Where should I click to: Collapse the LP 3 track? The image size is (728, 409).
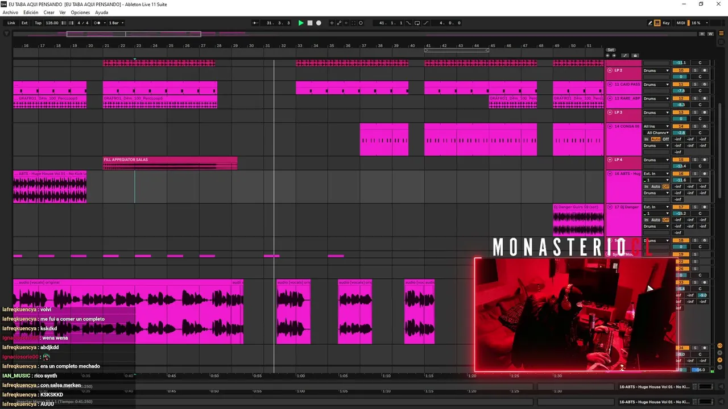(610, 113)
